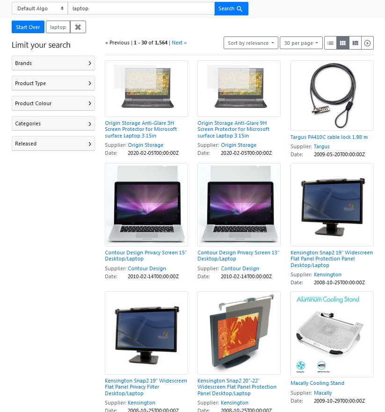Open the Targus PA410C cable lock thumbnail
This screenshot has width=385, height=412.
[332, 95]
